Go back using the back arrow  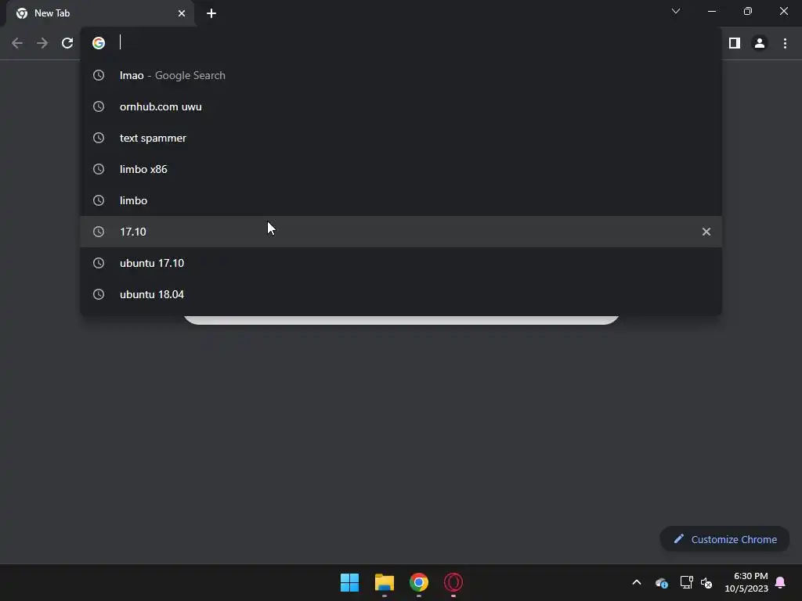tap(17, 44)
